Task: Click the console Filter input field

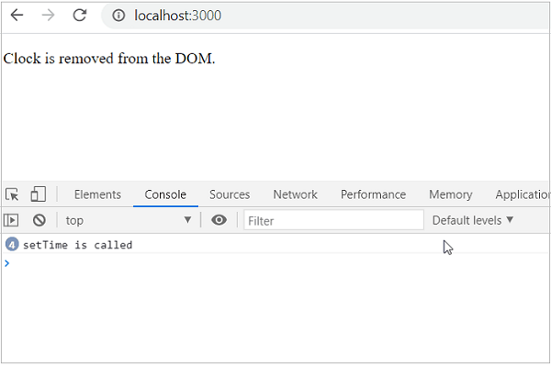Action: point(333,220)
